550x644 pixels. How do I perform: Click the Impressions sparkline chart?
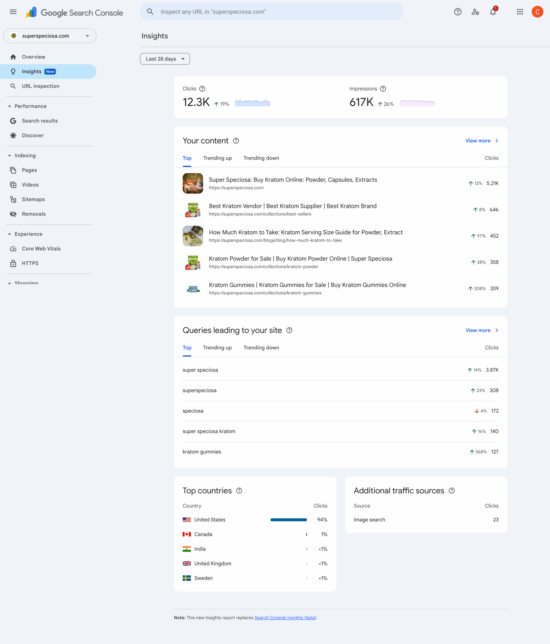tap(417, 103)
